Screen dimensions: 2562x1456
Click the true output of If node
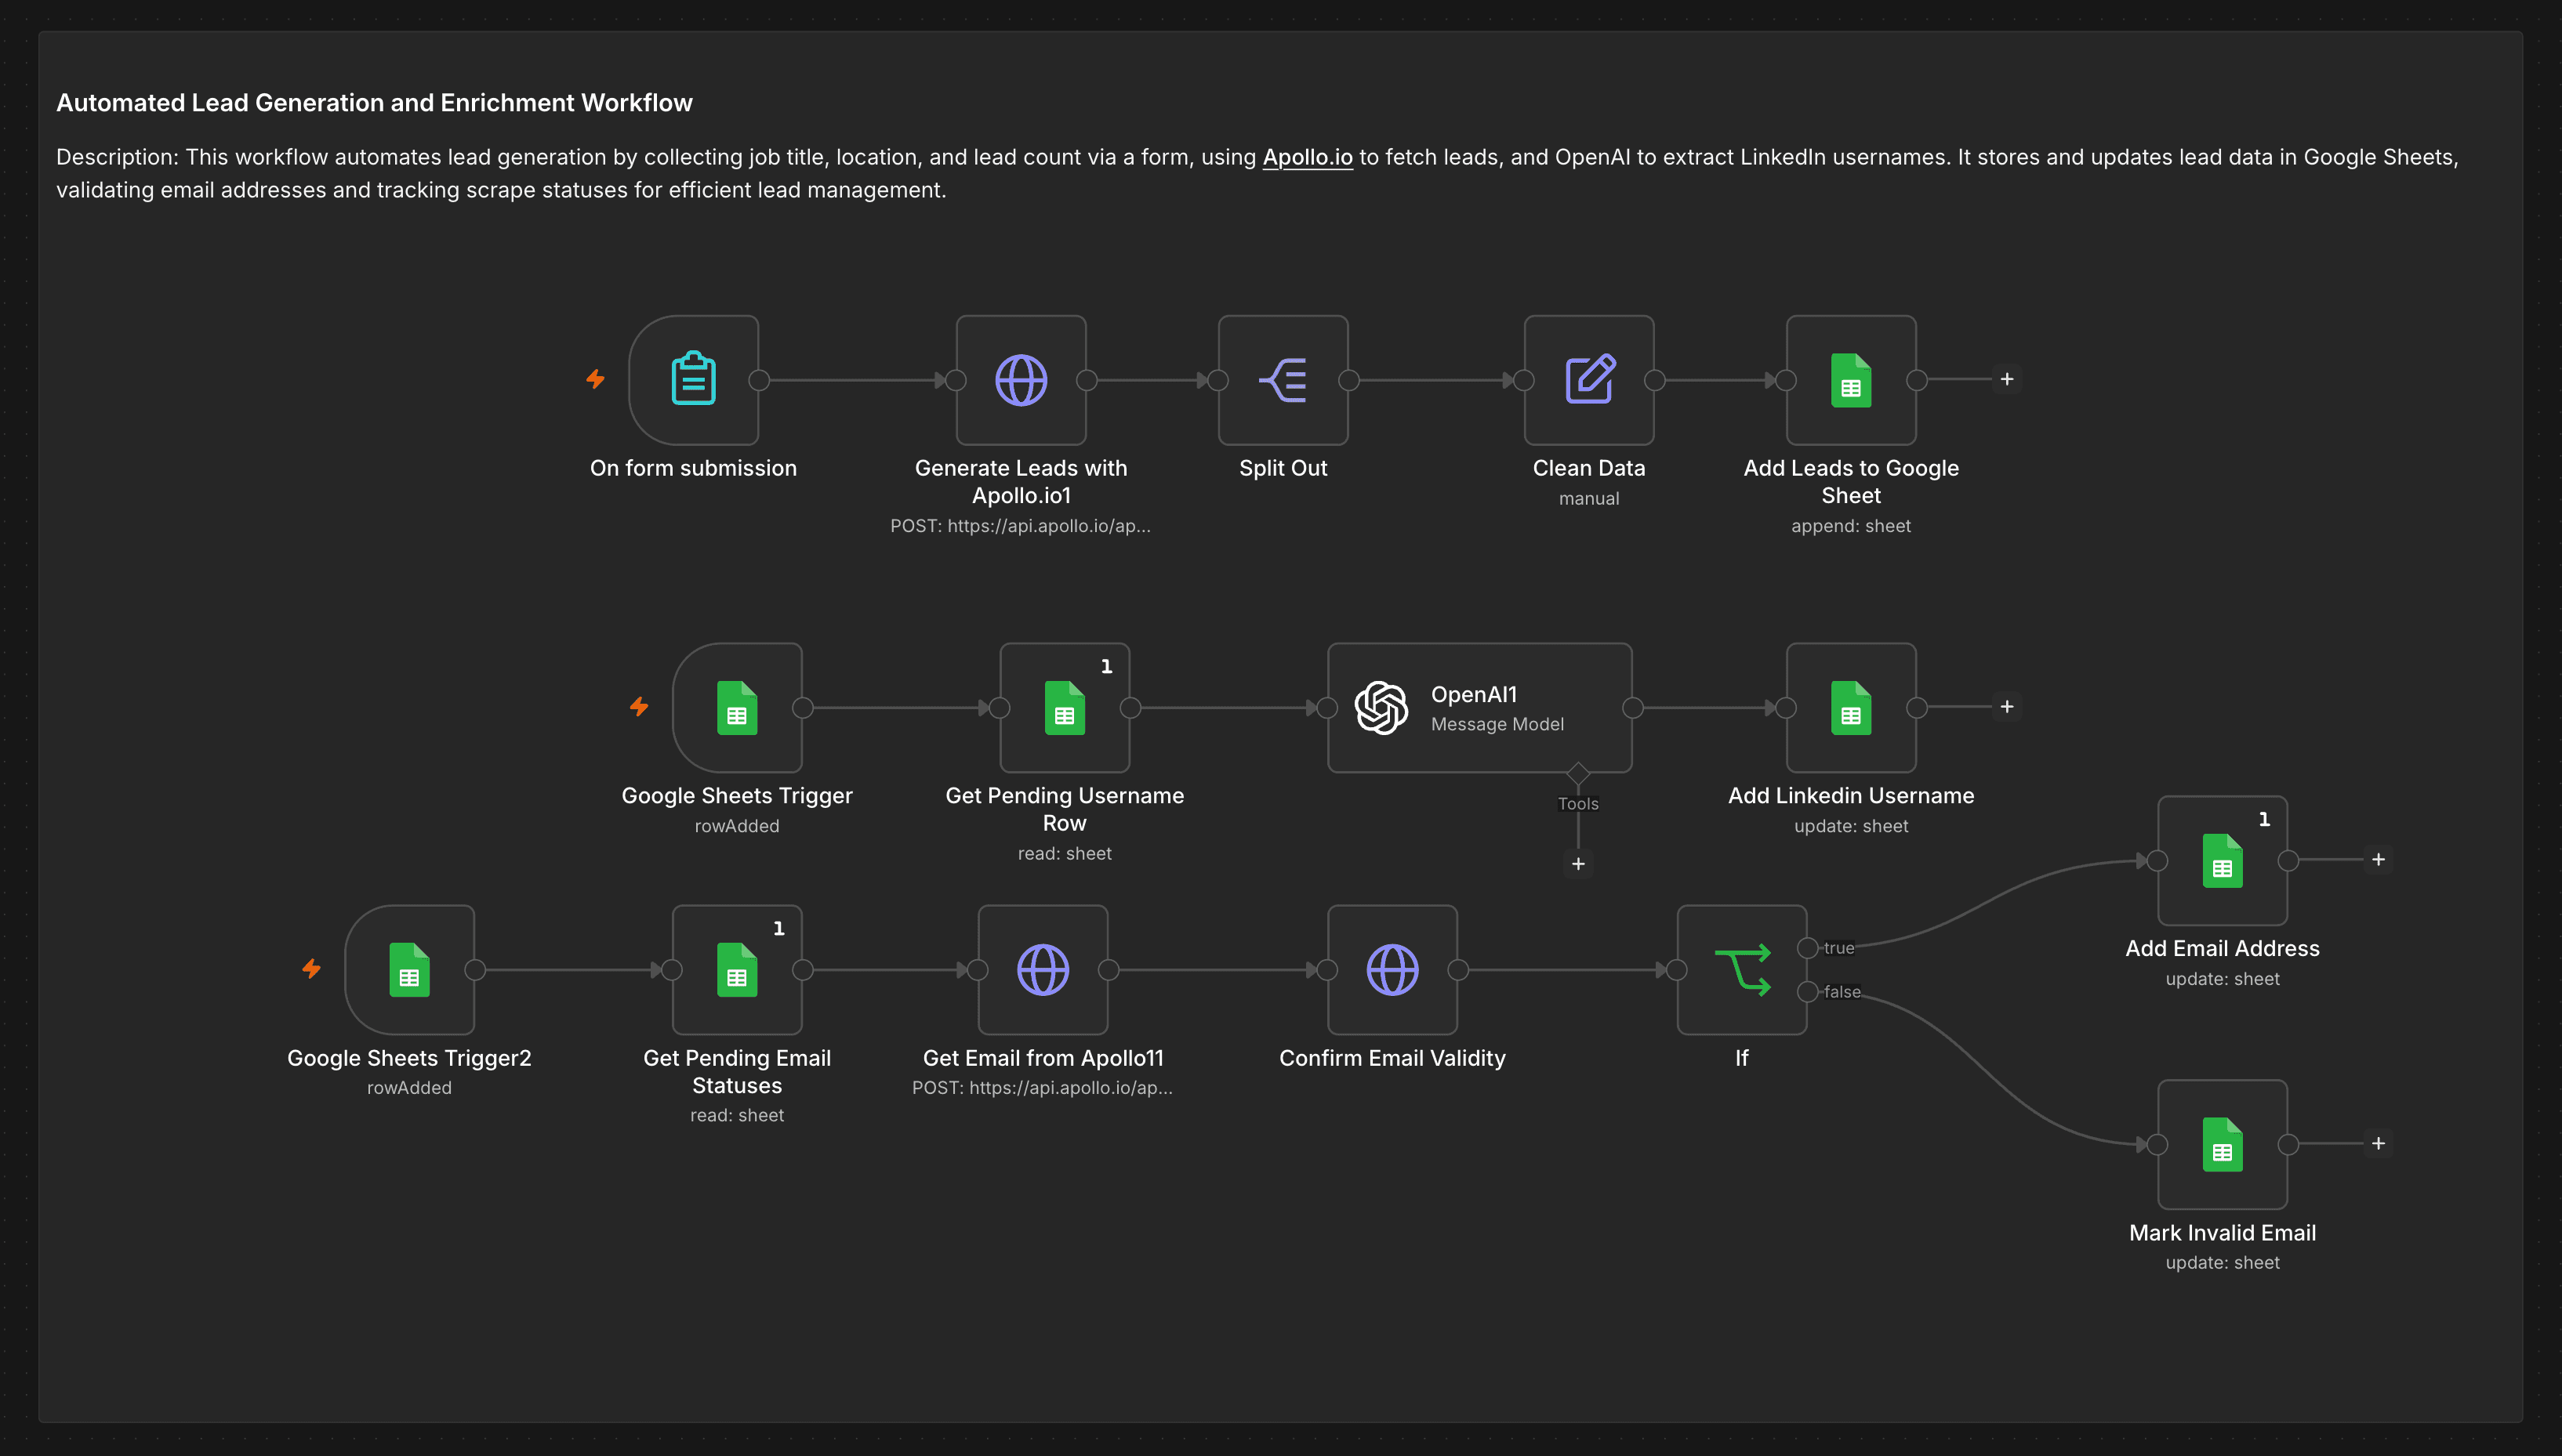[1807, 948]
